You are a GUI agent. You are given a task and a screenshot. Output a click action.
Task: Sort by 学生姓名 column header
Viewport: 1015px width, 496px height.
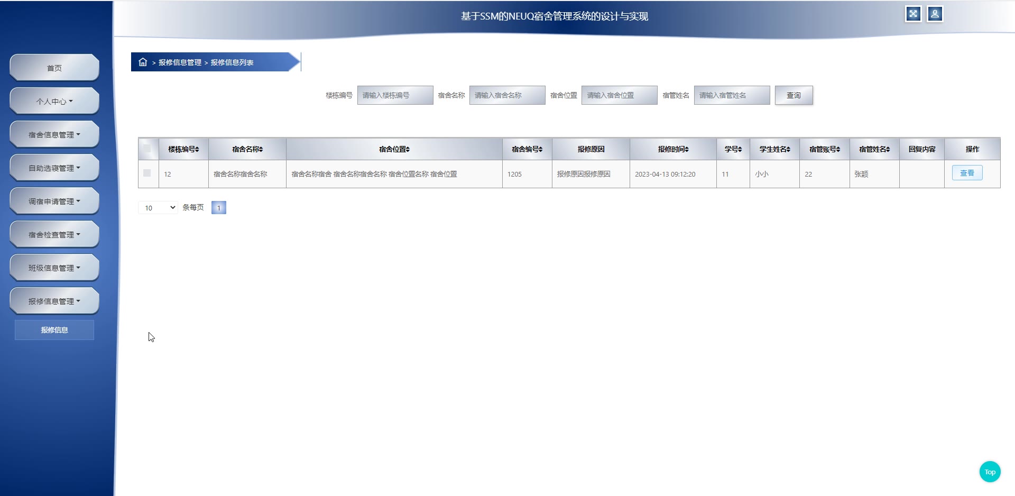point(774,149)
